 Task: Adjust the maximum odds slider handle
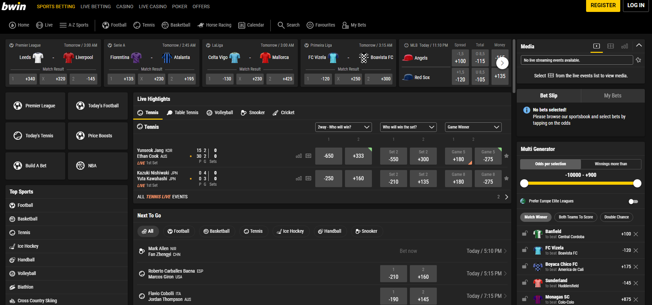click(x=637, y=183)
